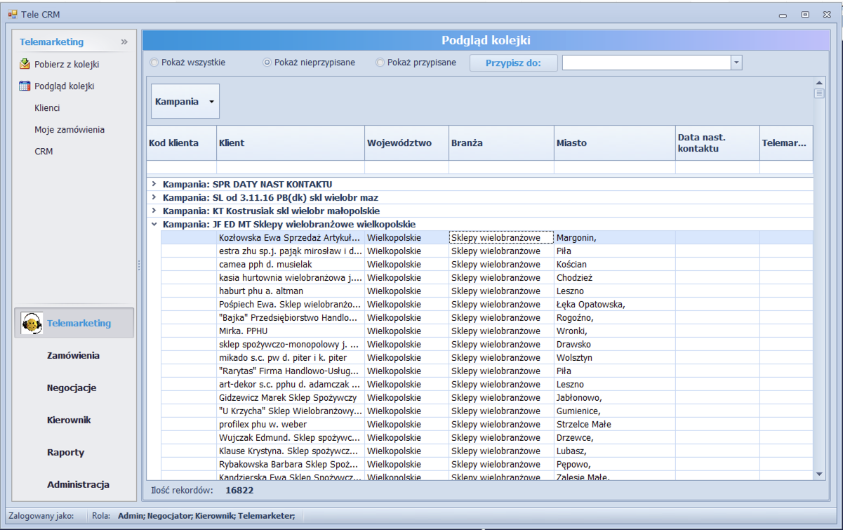Image resolution: width=843 pixels, height=530 pixels.
Task: Select Pokaż nieprzypisane radio button
Action: coord(267,62)
